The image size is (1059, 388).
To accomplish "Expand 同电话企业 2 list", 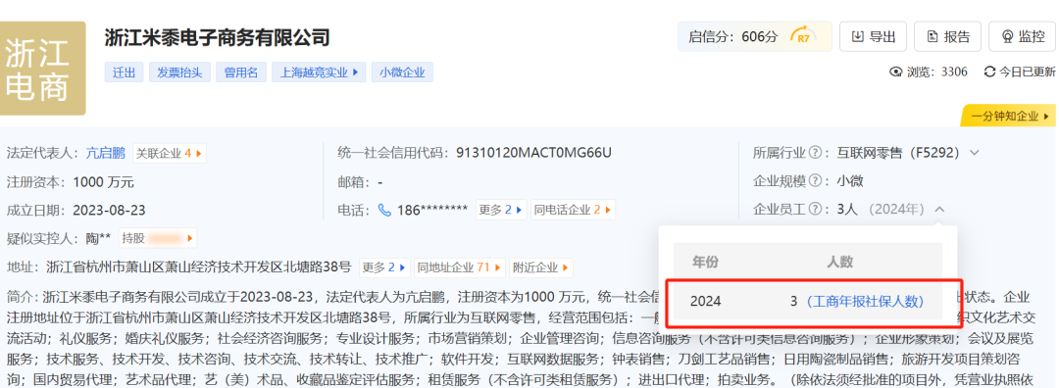I will pos(573,210).
